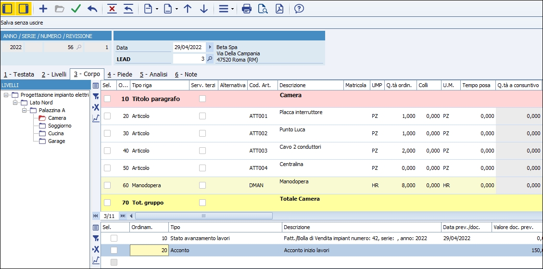Click the grid horizontal scrollbar thumb

pos(203,216)
